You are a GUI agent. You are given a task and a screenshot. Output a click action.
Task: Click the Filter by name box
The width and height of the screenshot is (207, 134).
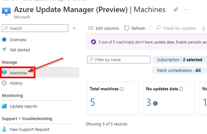pyautogui.click(x=119, y=60)
